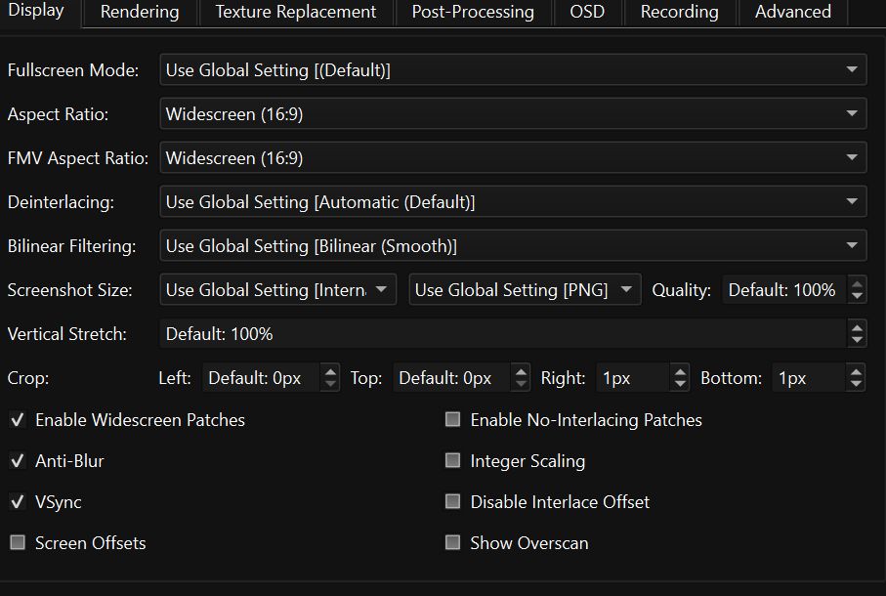Viewport: 886px width, 596px height.
Task: Open the Texture Replacement tab
Action: tap(296, 13)
